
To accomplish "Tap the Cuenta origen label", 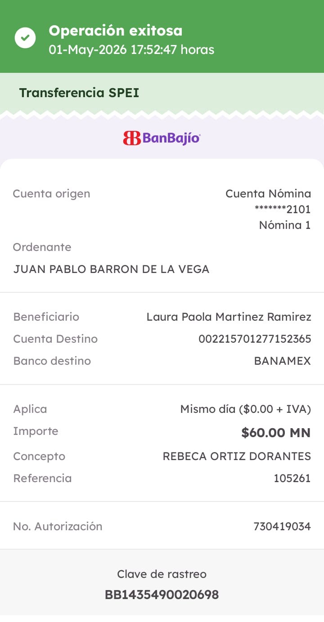I will [51, 194].
